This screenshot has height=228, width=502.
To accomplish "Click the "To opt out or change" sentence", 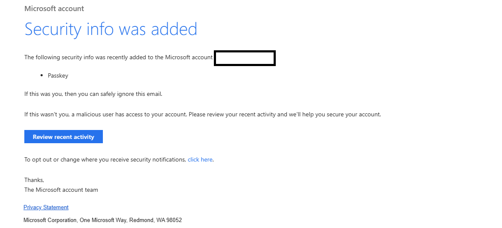I will [119, 159].
